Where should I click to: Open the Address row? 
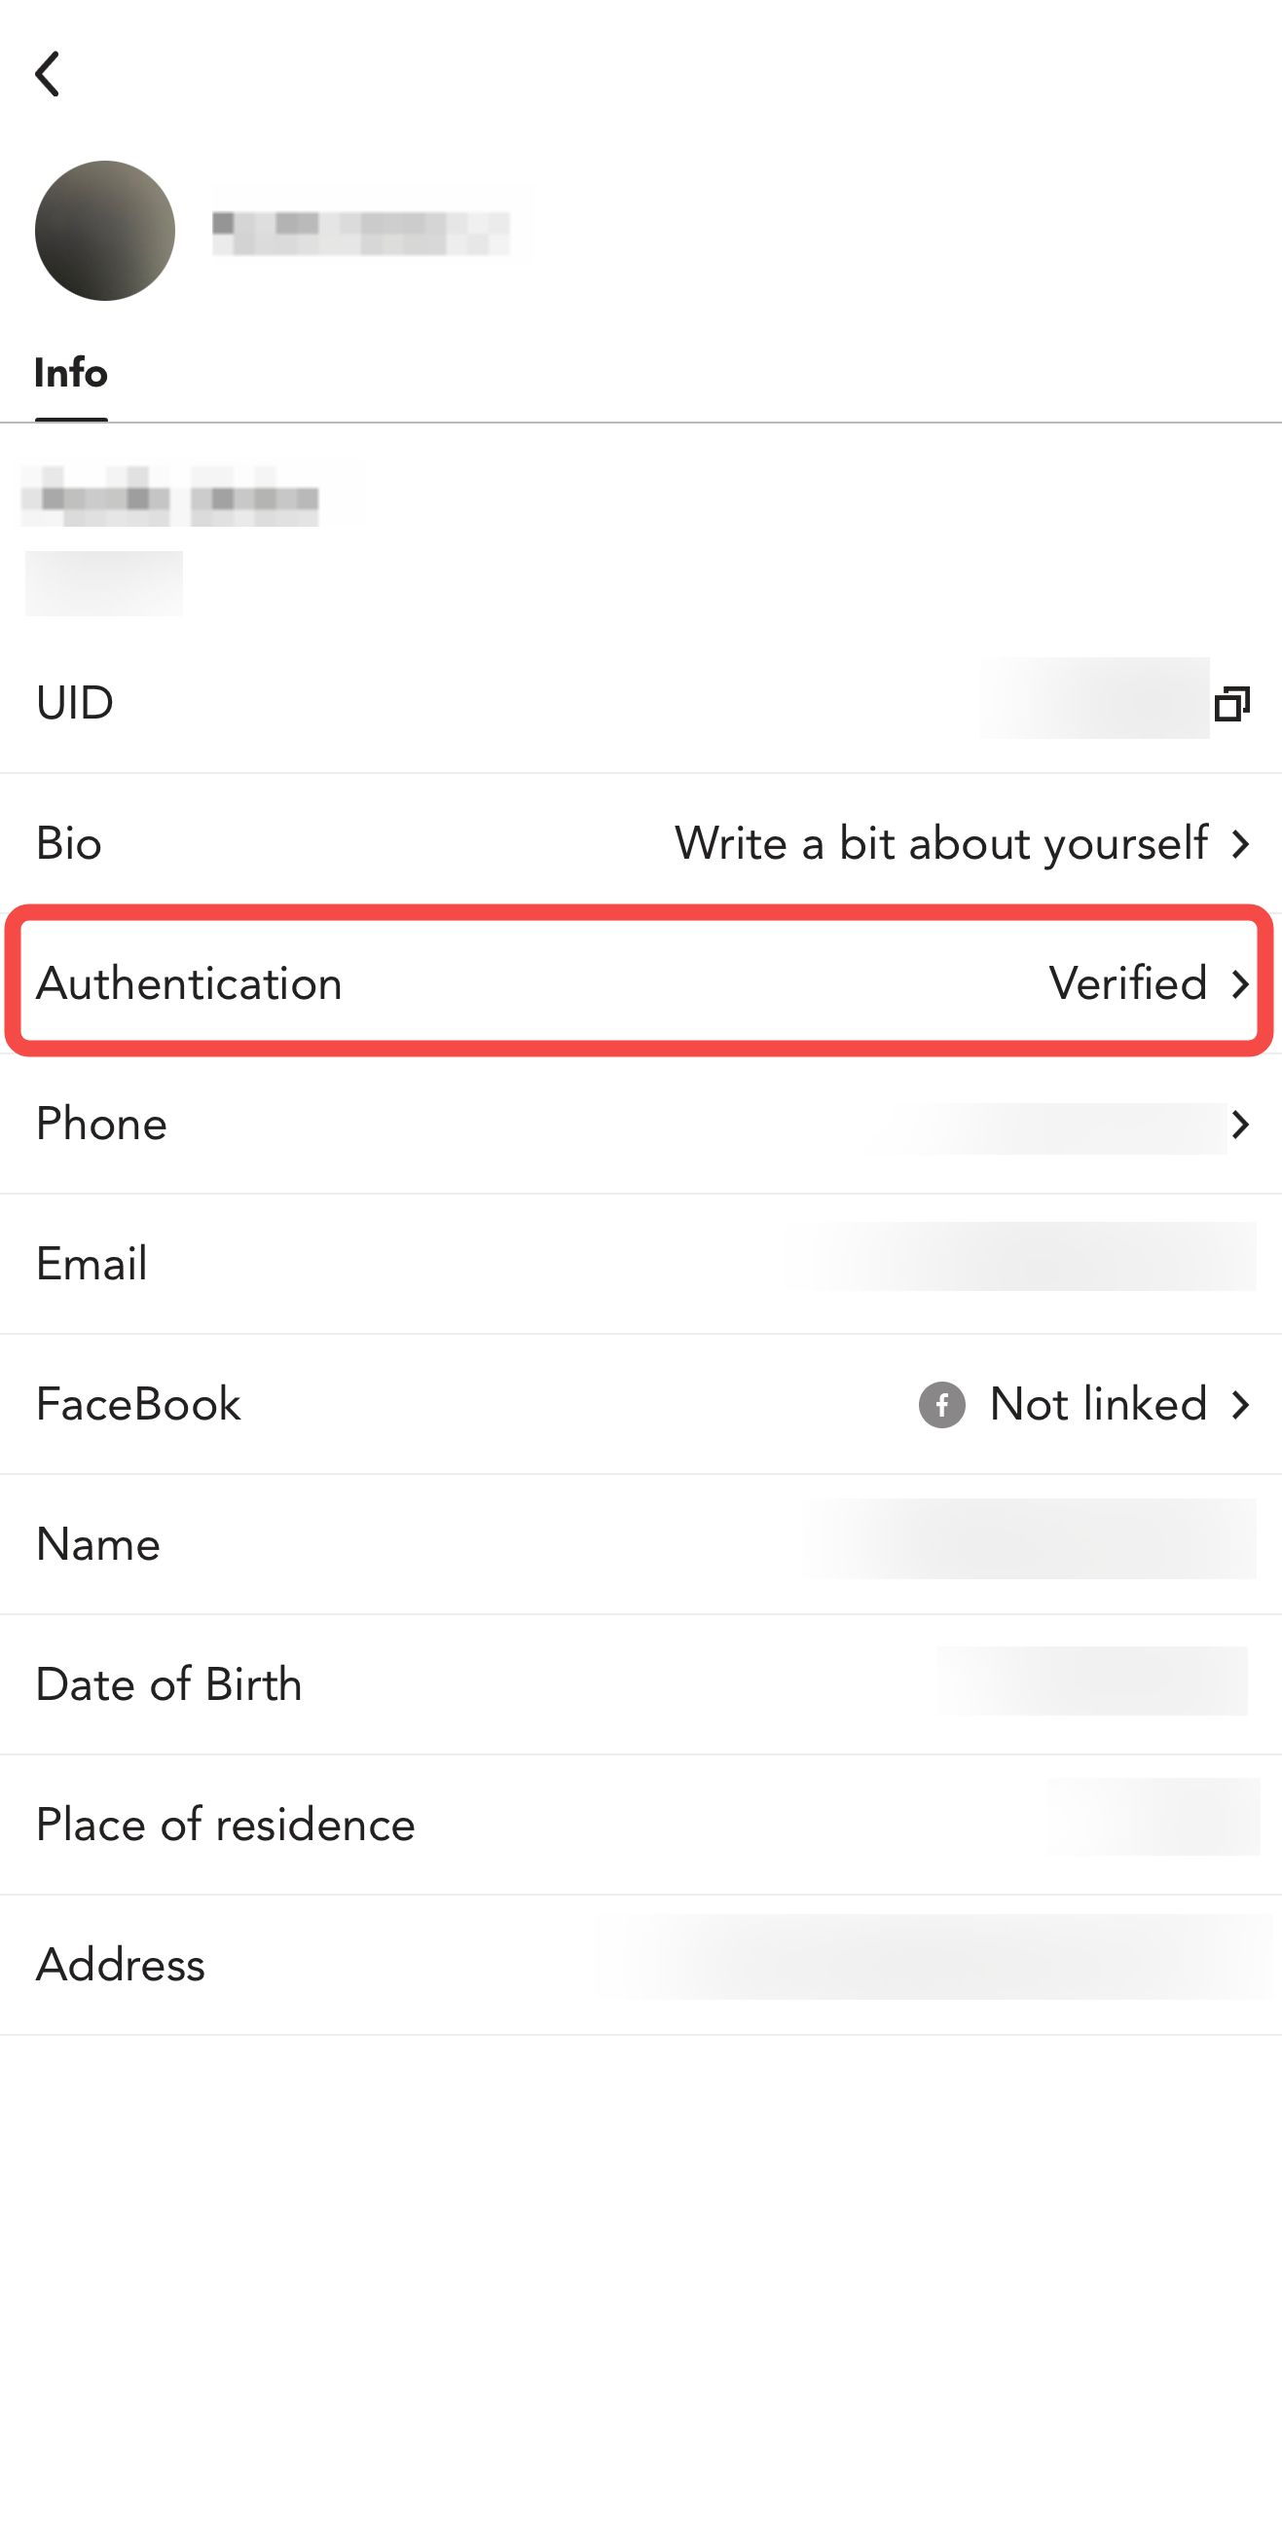641,1965
